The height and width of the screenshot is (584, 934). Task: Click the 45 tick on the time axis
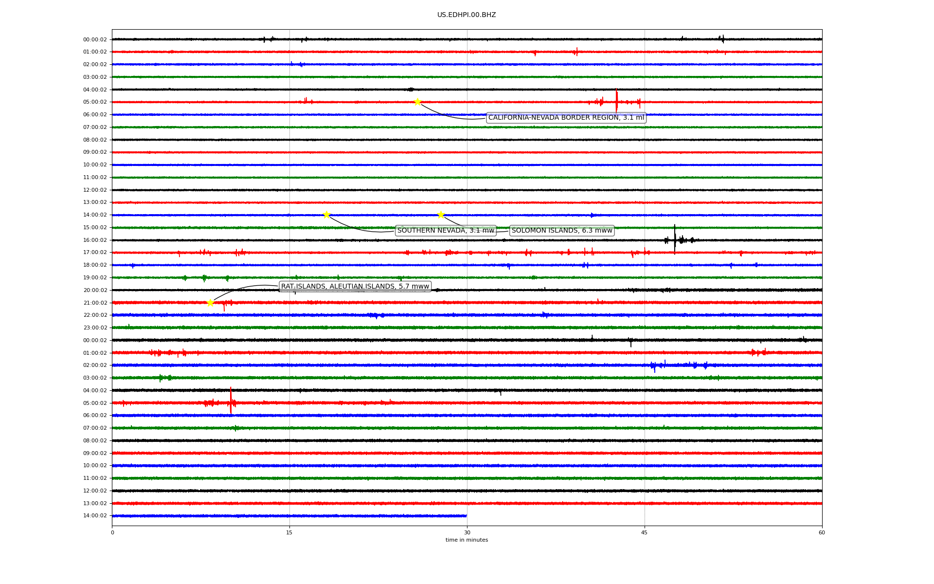click(x=645, y=532)
